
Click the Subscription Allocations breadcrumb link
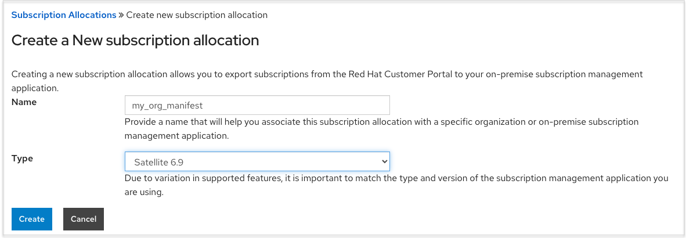click(x=64, y=15)
